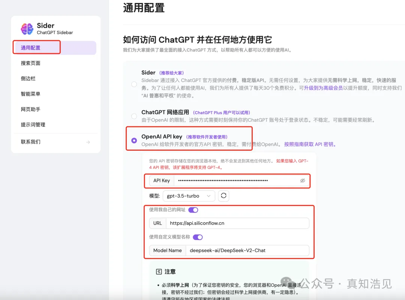The image size is (405, 300).
Task: Toggle 使用我自己的网址 switch
Action: click(x=193, y=210)
